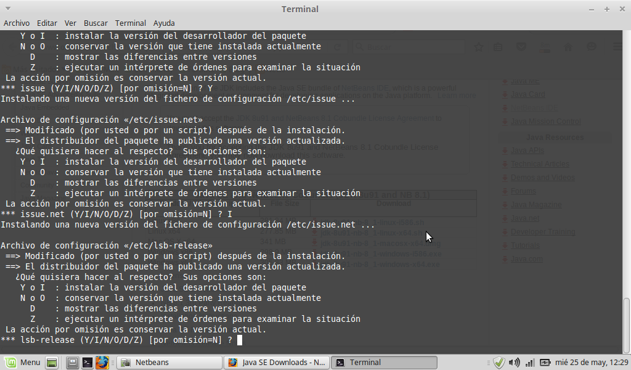The image size is (631, 370).
Task: Open the Buscar menu
Action: [x=96, y=23]
